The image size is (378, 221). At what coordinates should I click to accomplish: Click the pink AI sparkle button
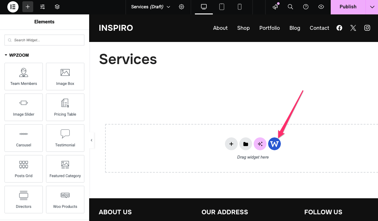[x=260, y=144]
